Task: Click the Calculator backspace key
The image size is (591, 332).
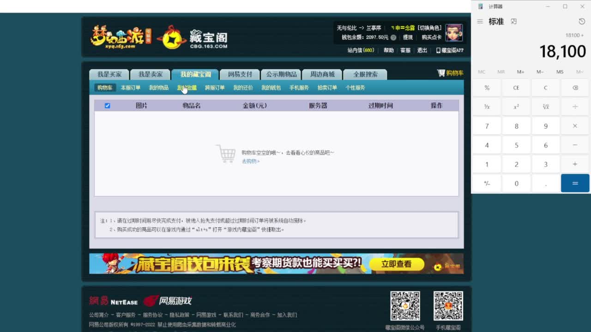Action: click(575, 88)
